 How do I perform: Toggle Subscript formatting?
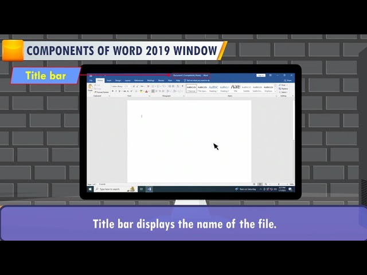128,91
